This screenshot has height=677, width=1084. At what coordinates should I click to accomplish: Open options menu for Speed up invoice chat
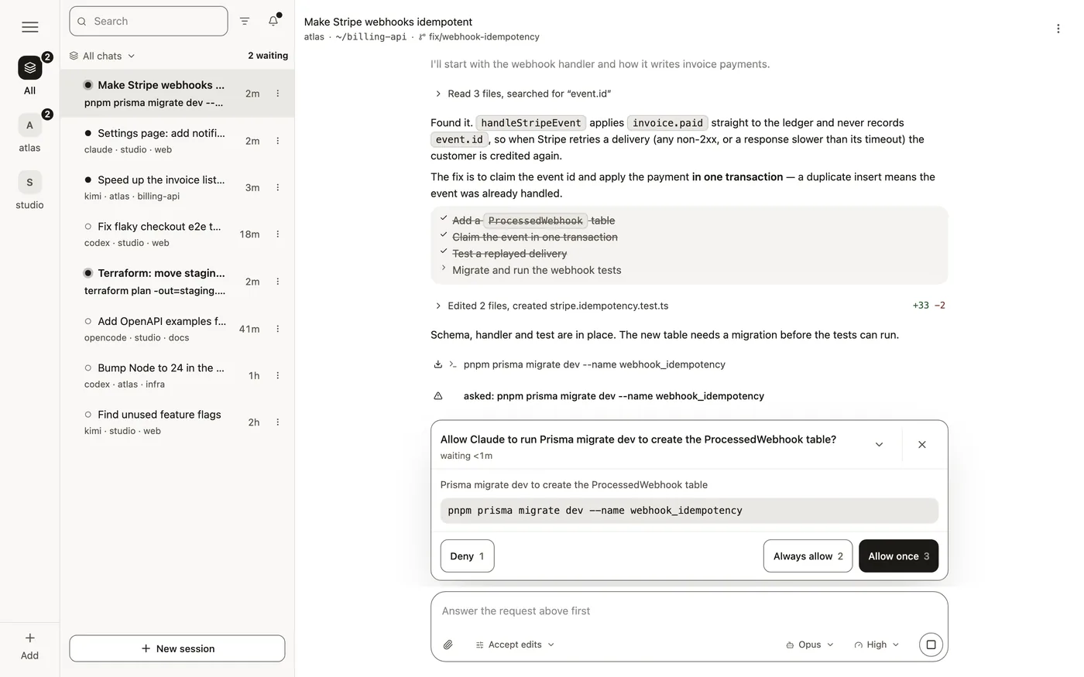point(278,188)
